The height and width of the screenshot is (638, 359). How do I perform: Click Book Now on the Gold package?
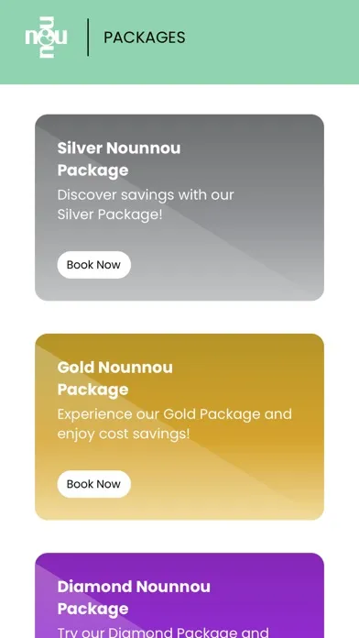(94, 484)
